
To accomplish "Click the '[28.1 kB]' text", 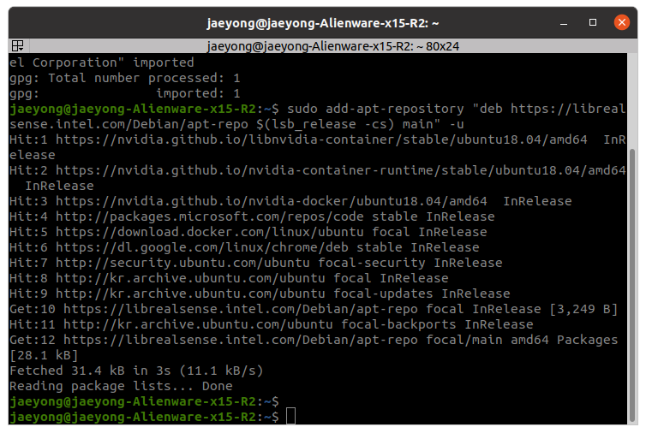I will (x=44, y=355).
